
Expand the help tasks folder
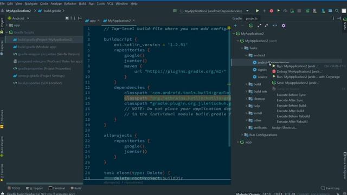pos(246,106)
